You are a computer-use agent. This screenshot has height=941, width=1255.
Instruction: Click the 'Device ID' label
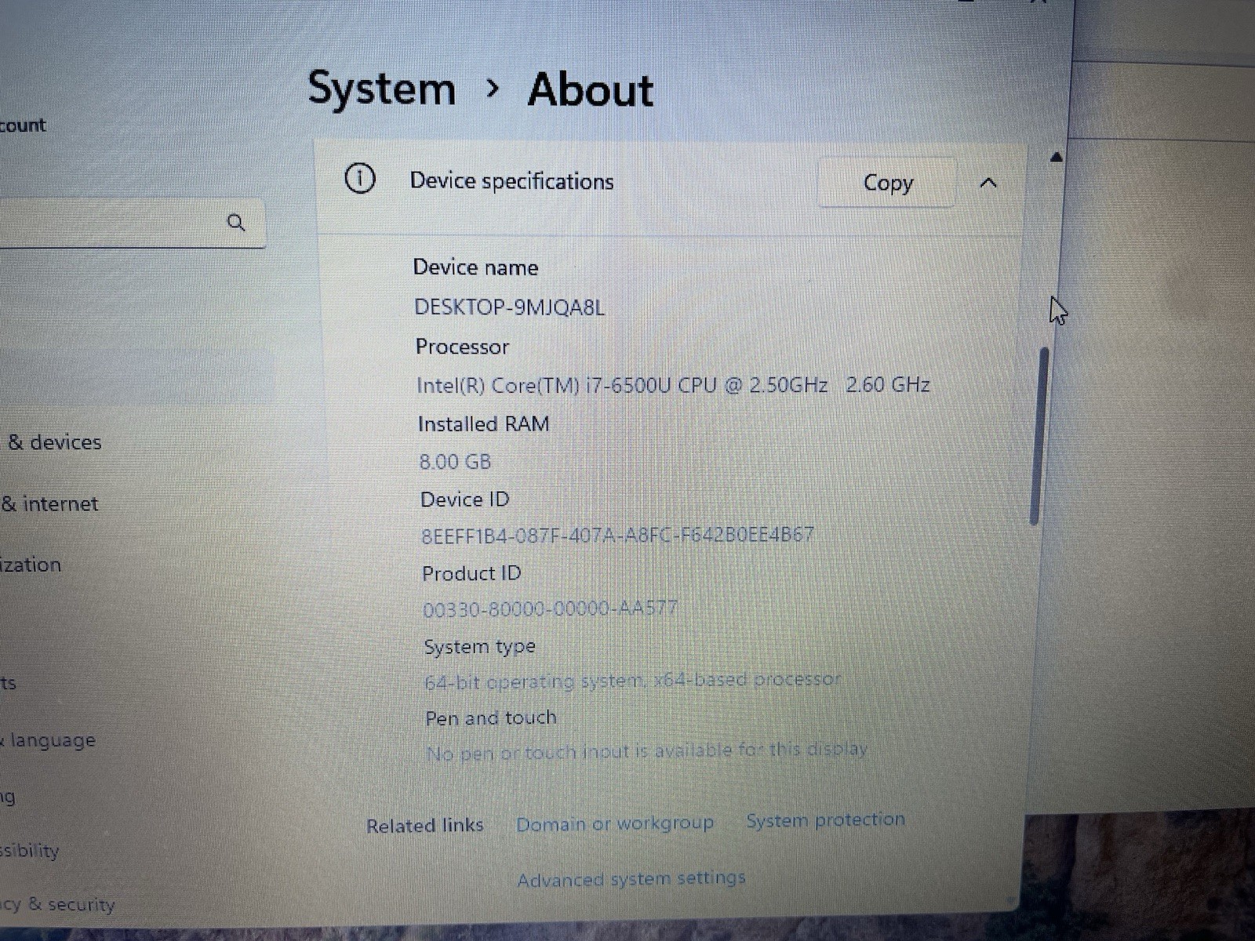[x=464, y=500]
